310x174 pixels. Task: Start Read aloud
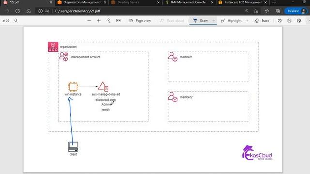pyautogui.click(x=171, y=21)
